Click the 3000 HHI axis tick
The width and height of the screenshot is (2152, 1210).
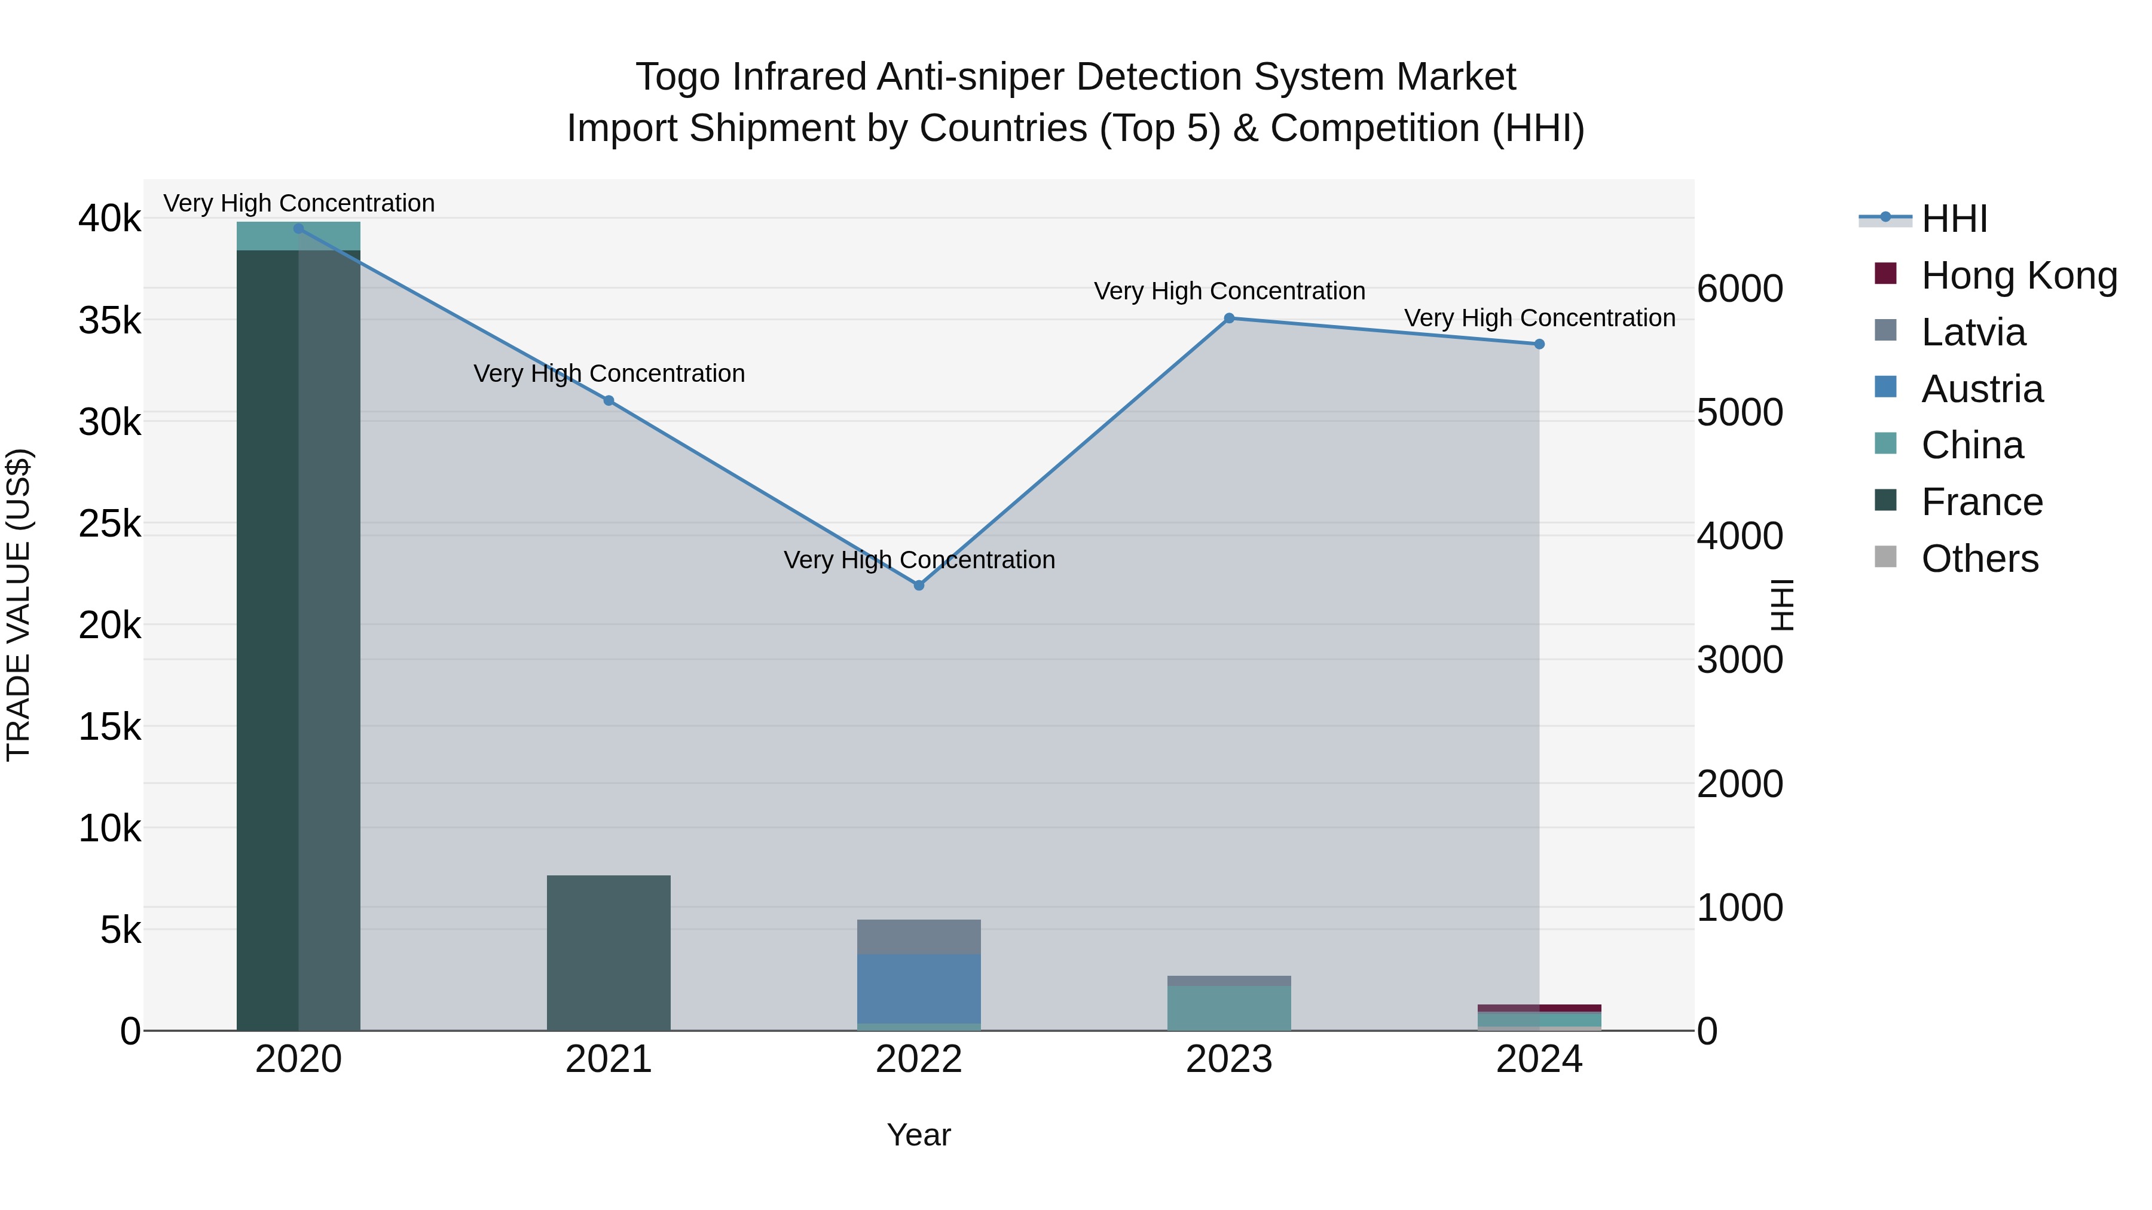[1740, 660]
